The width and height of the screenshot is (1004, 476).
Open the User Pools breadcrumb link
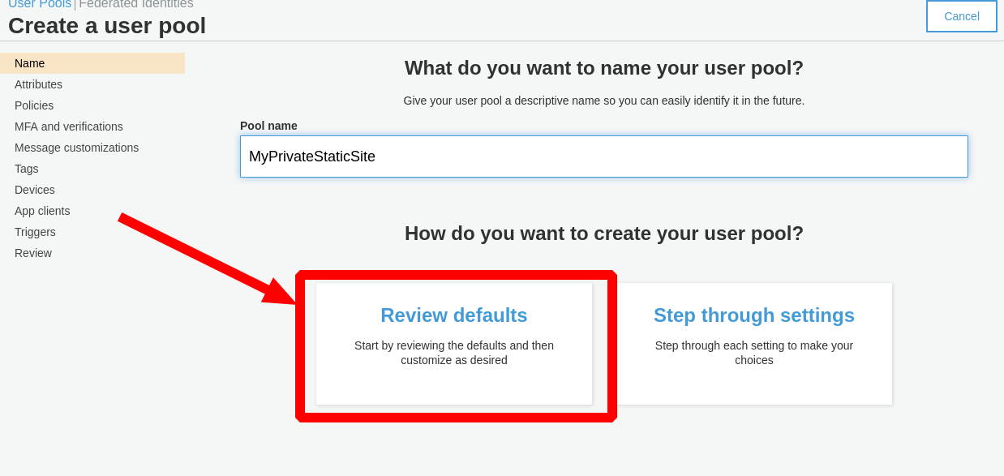coord(40,4)
